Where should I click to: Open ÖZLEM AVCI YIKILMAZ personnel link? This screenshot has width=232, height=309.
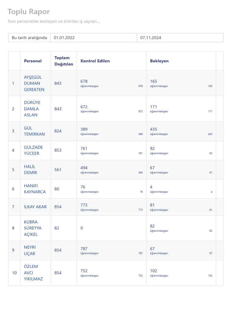pos(33,273)
